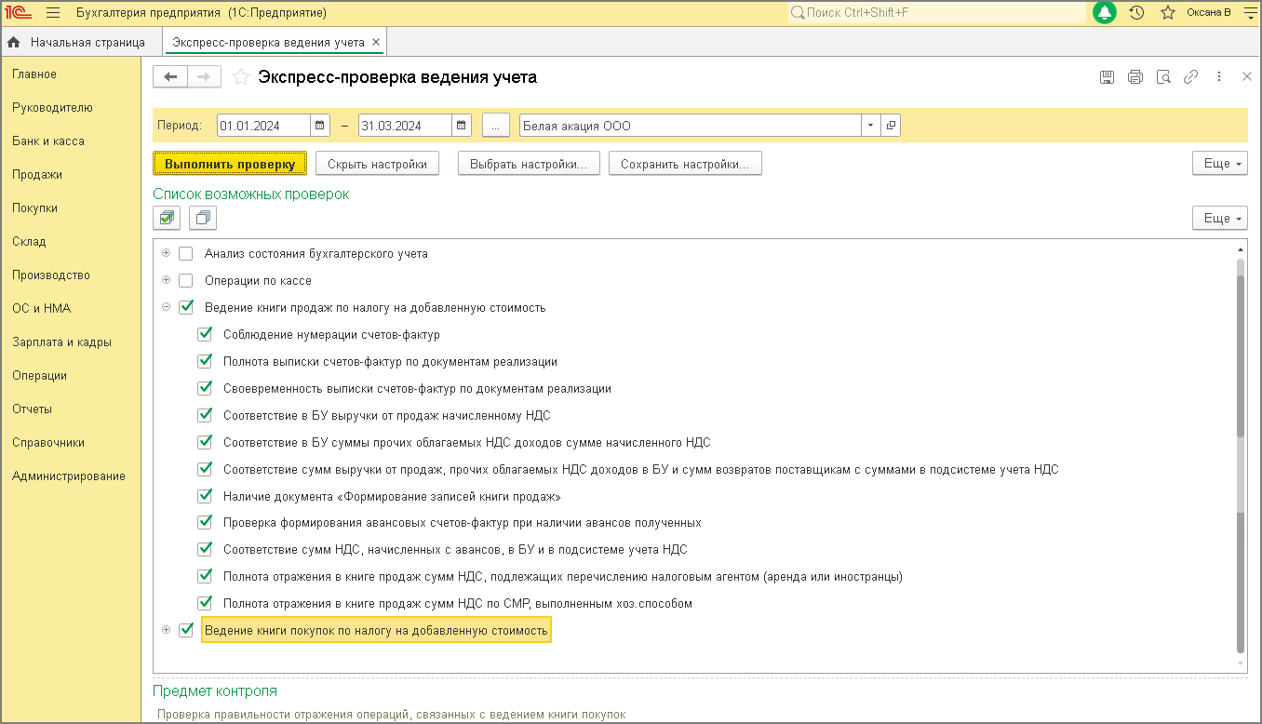Open the Администрирование section

click(x=69, y=476)
